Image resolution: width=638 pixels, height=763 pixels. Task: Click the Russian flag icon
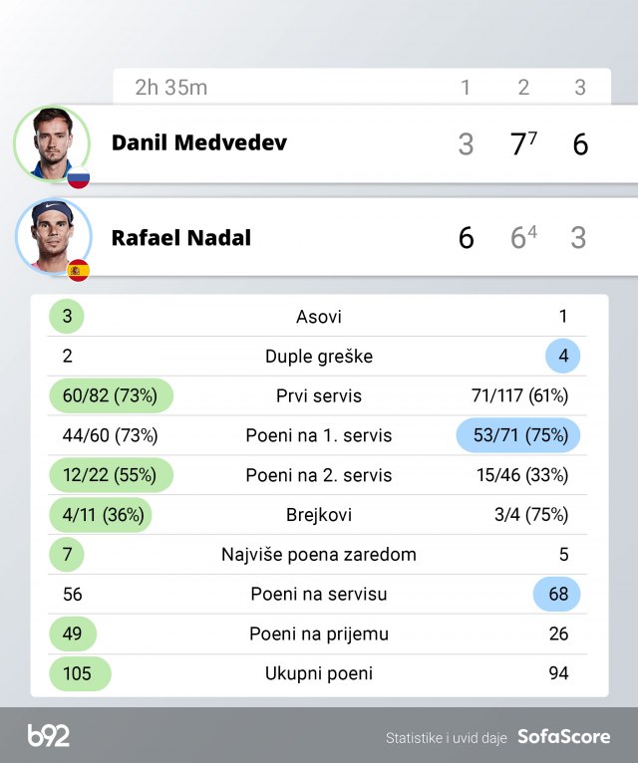click(x=78, y=178)
